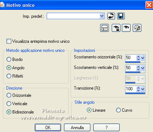Image resolution: width=153 pixels, height=132 pixels.
Task: Choose the Rifletti application method
Action: (x=9, y=76)
